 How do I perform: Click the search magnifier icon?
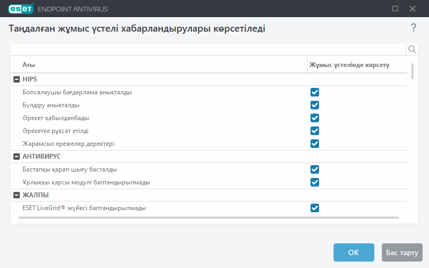412,49
